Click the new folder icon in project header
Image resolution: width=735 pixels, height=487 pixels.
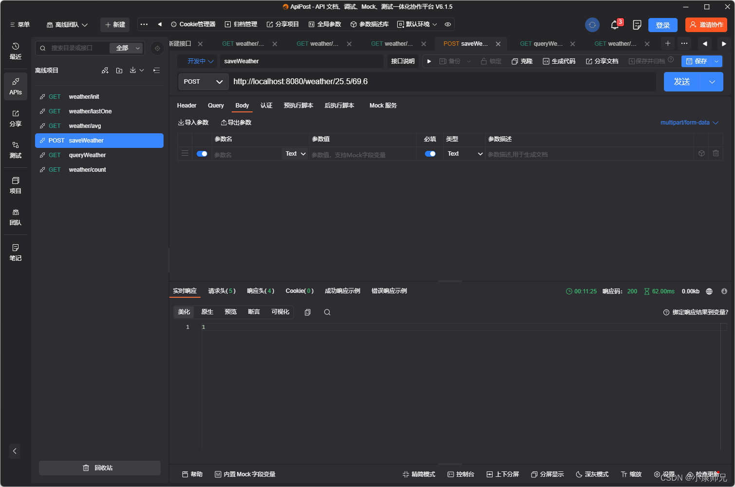click(x=119, y=71)
